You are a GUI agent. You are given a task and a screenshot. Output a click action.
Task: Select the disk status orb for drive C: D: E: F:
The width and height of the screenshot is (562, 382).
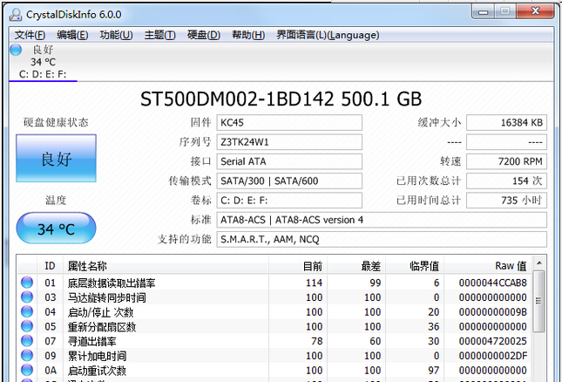click(16, 50)
